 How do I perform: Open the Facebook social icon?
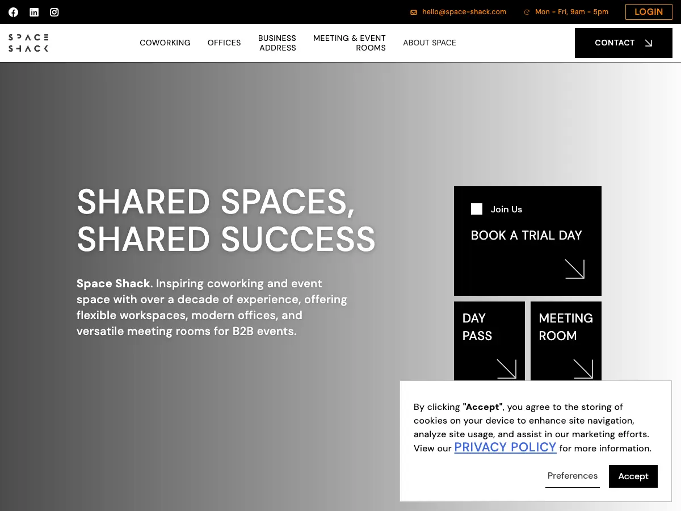coord(14,12)
